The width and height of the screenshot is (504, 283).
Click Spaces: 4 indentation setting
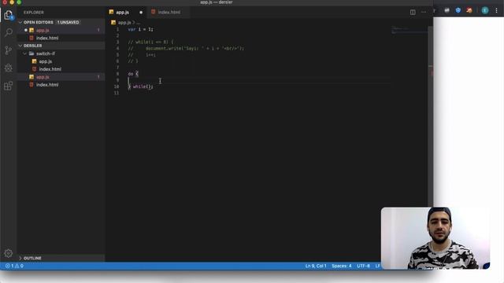coord(341,266)
